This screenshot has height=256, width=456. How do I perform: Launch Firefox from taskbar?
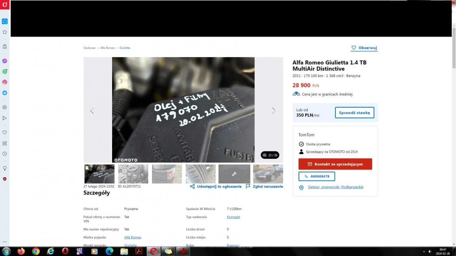21,251
